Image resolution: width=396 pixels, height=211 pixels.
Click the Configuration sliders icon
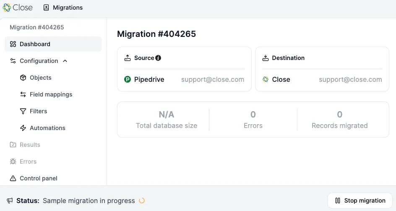(x=13, y=61)
